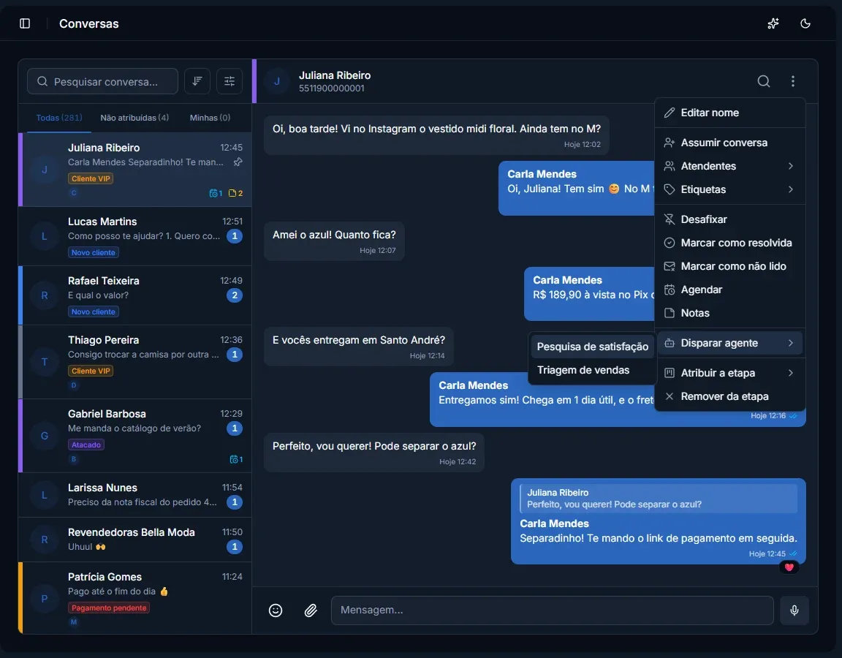842x658 pixels.
Task: Expand the Disparar agente submenu
Action: (x=729, y=343)
